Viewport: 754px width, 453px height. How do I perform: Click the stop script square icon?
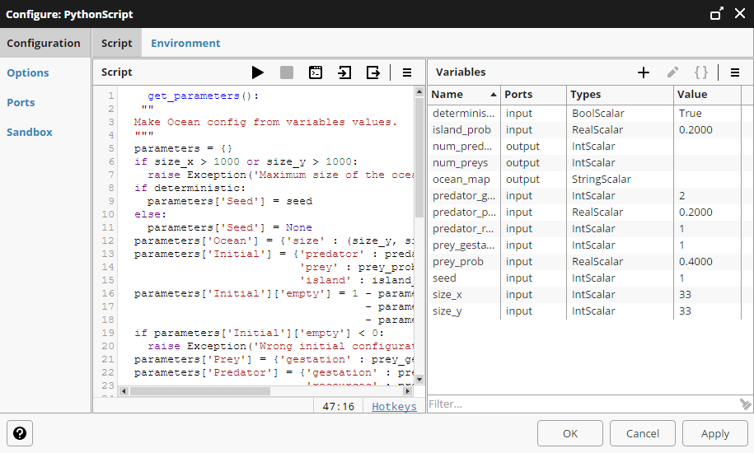(x=287, y=72)
